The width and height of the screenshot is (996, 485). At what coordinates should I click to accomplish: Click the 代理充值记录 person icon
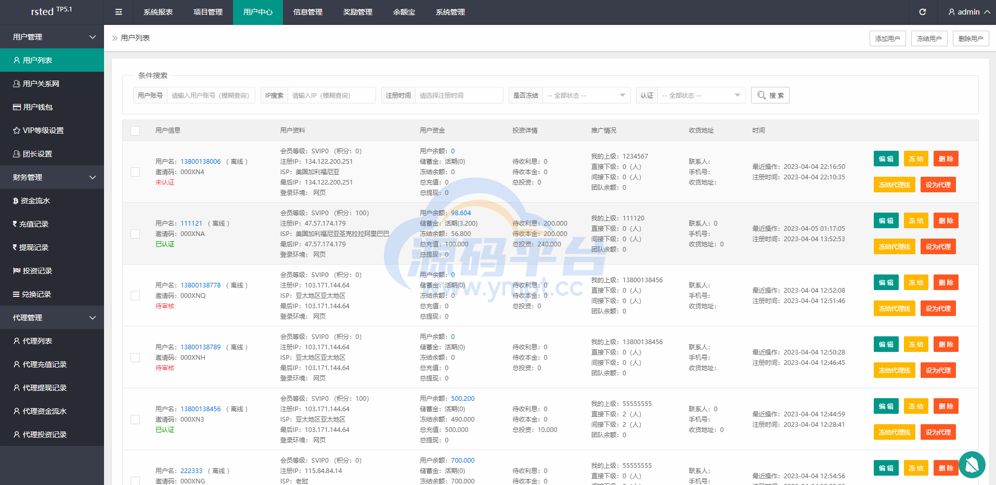(x=17, y=364)
